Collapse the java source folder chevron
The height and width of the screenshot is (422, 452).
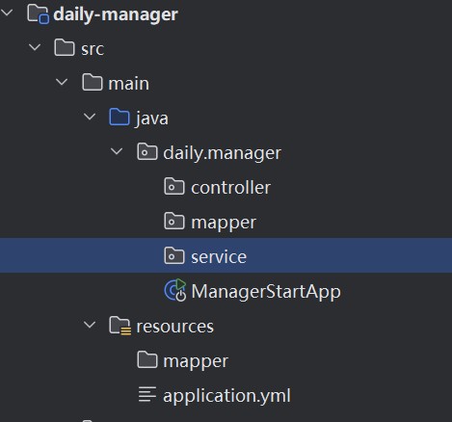pos(90,117)
